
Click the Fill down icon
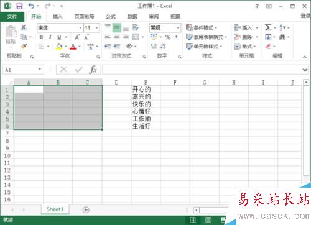pos(268,37)
